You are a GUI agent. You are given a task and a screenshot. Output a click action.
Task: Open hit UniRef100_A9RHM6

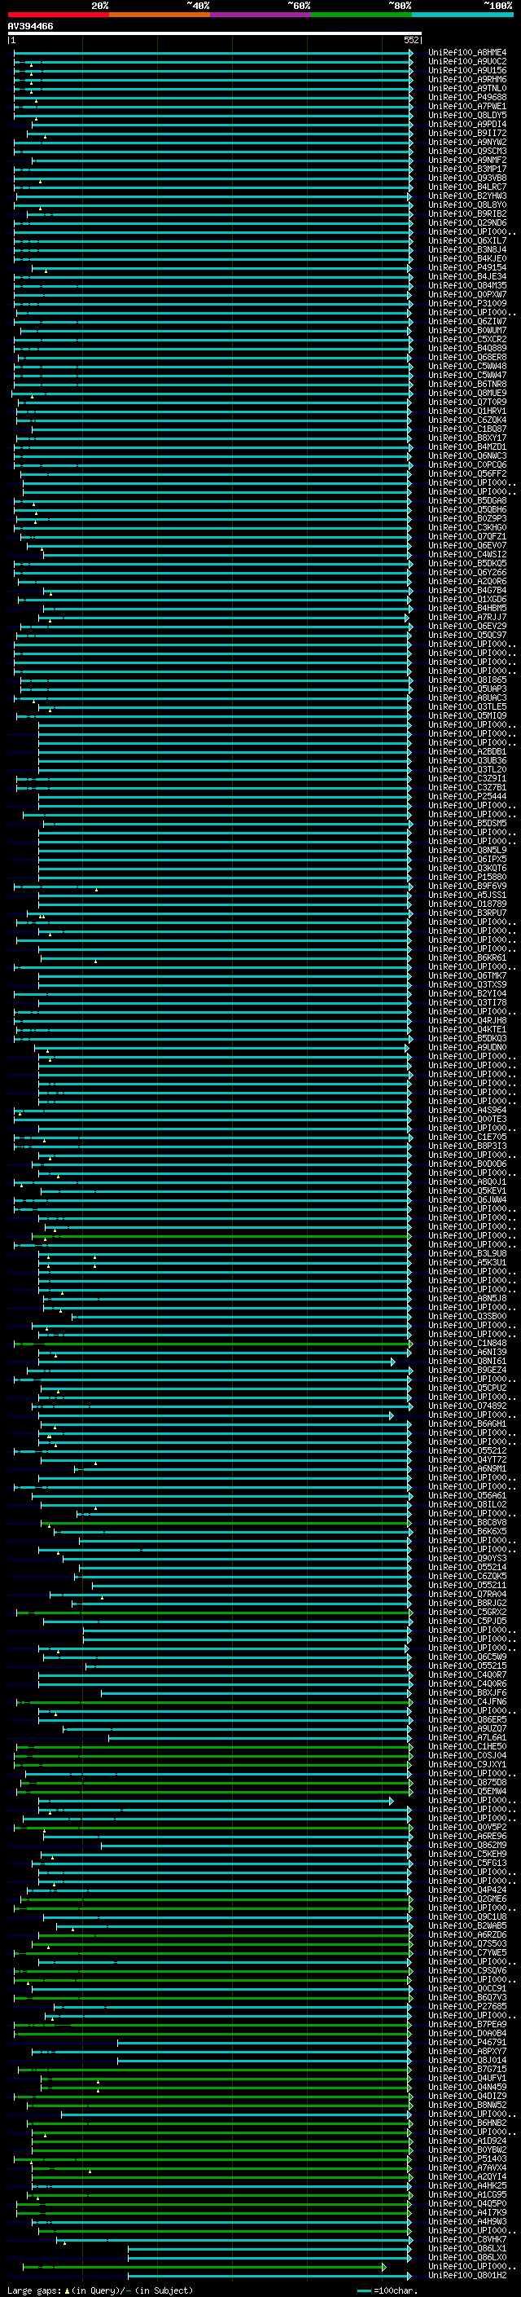[467, 79]
